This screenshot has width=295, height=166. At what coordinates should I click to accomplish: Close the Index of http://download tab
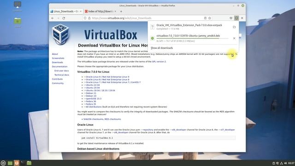pyautogui.click(x=115, y=12)
